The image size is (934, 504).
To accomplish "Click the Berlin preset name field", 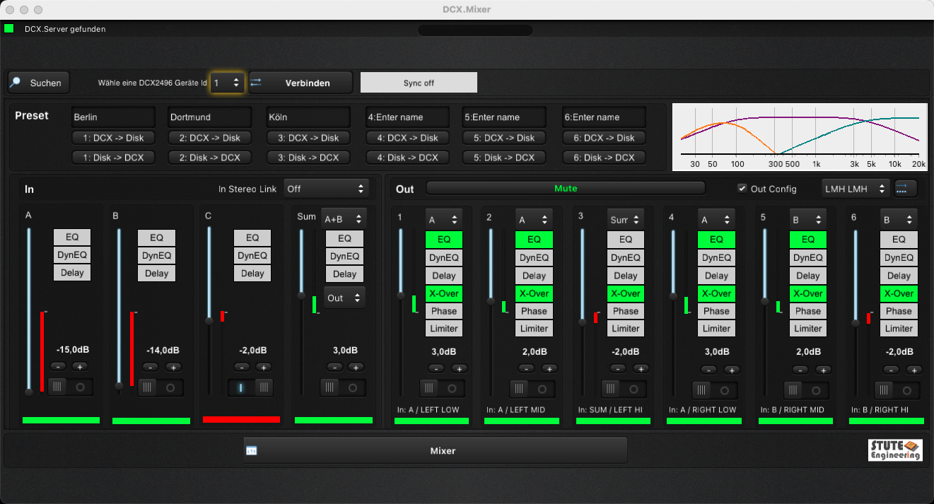I will pos(113,117).
